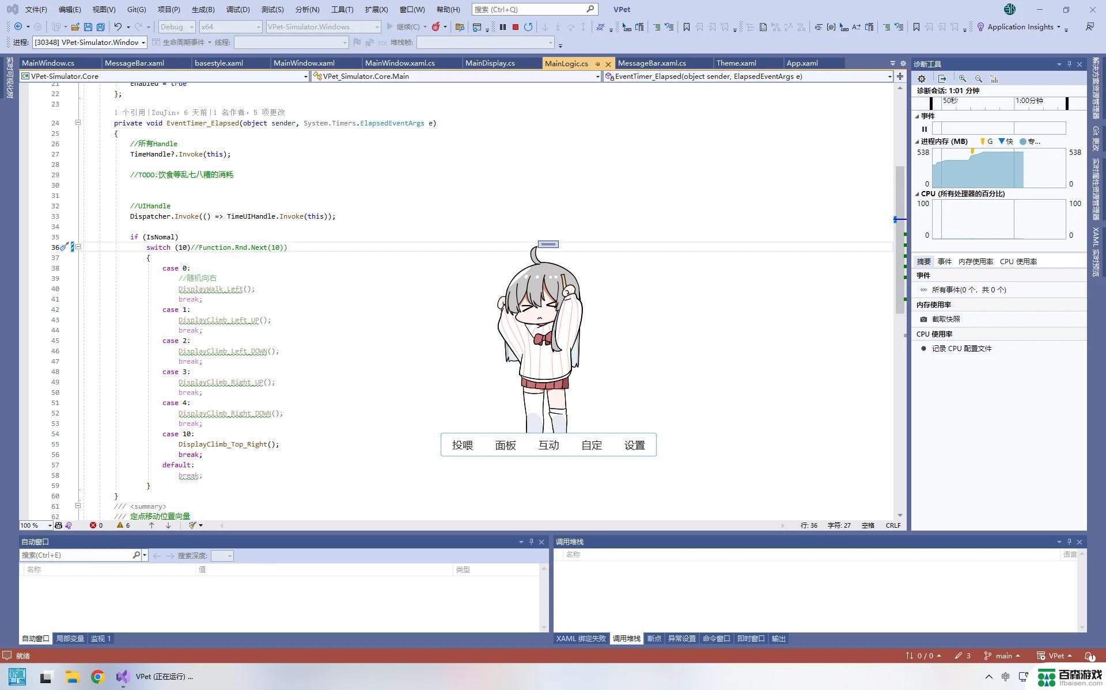Click the pet's 投喂 feed button

click(x=463, y=445)
